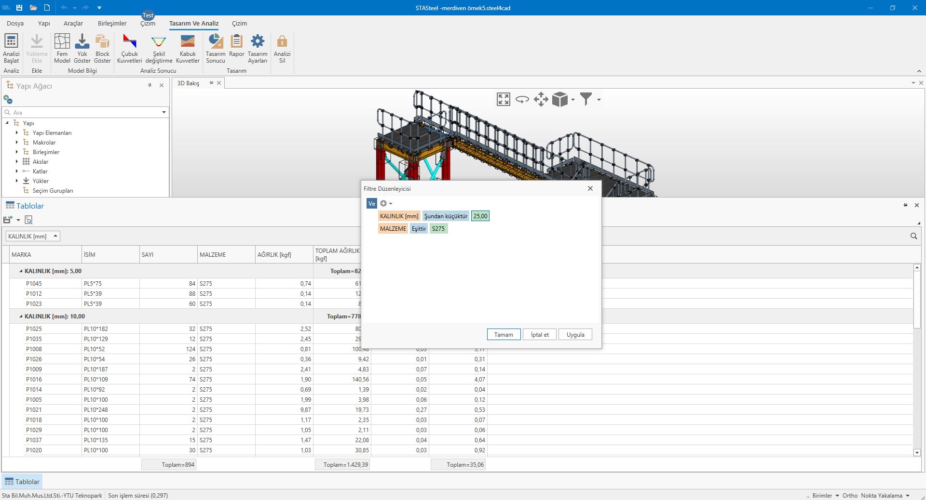Viewport: 926px width, 500px height.
Task: Switch to the Birleşimler ribbon tab
Action: point(112,24)
